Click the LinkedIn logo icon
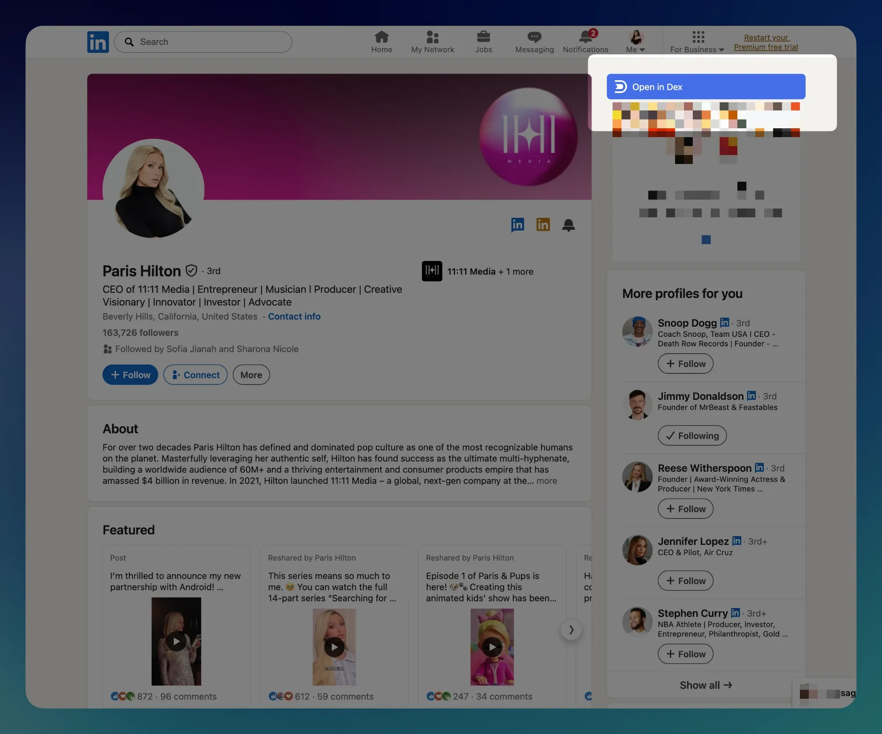Viewport: 882px width, 734px height. pos(98,42)
